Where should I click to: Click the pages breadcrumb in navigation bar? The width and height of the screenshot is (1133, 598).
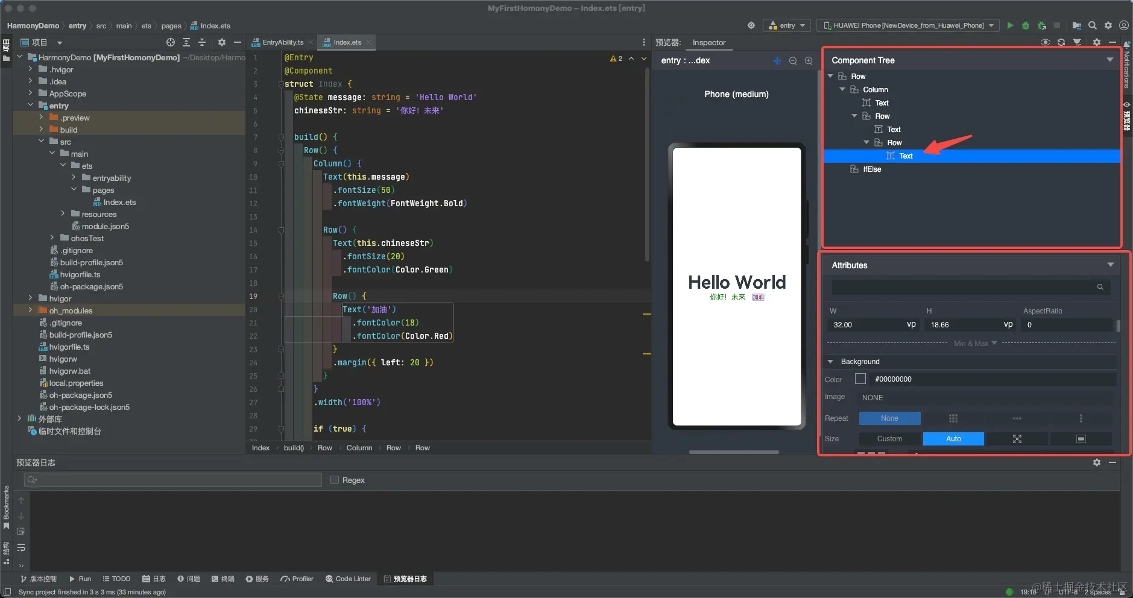pos(171,26)
